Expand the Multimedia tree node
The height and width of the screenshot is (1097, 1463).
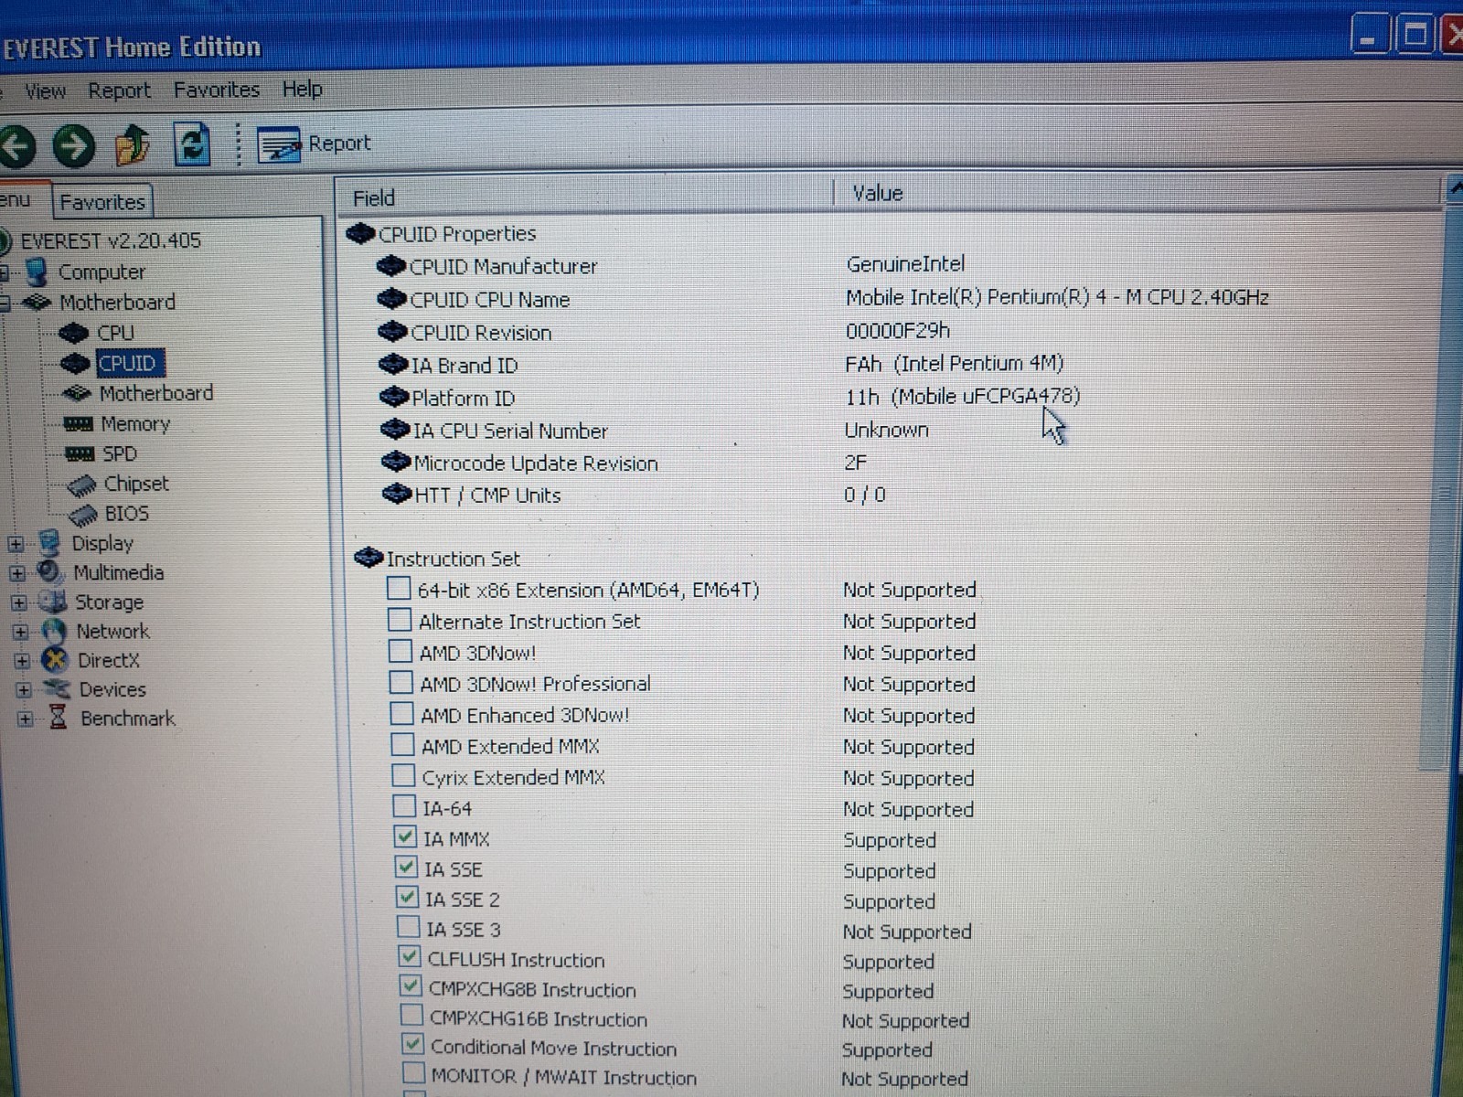17,574
